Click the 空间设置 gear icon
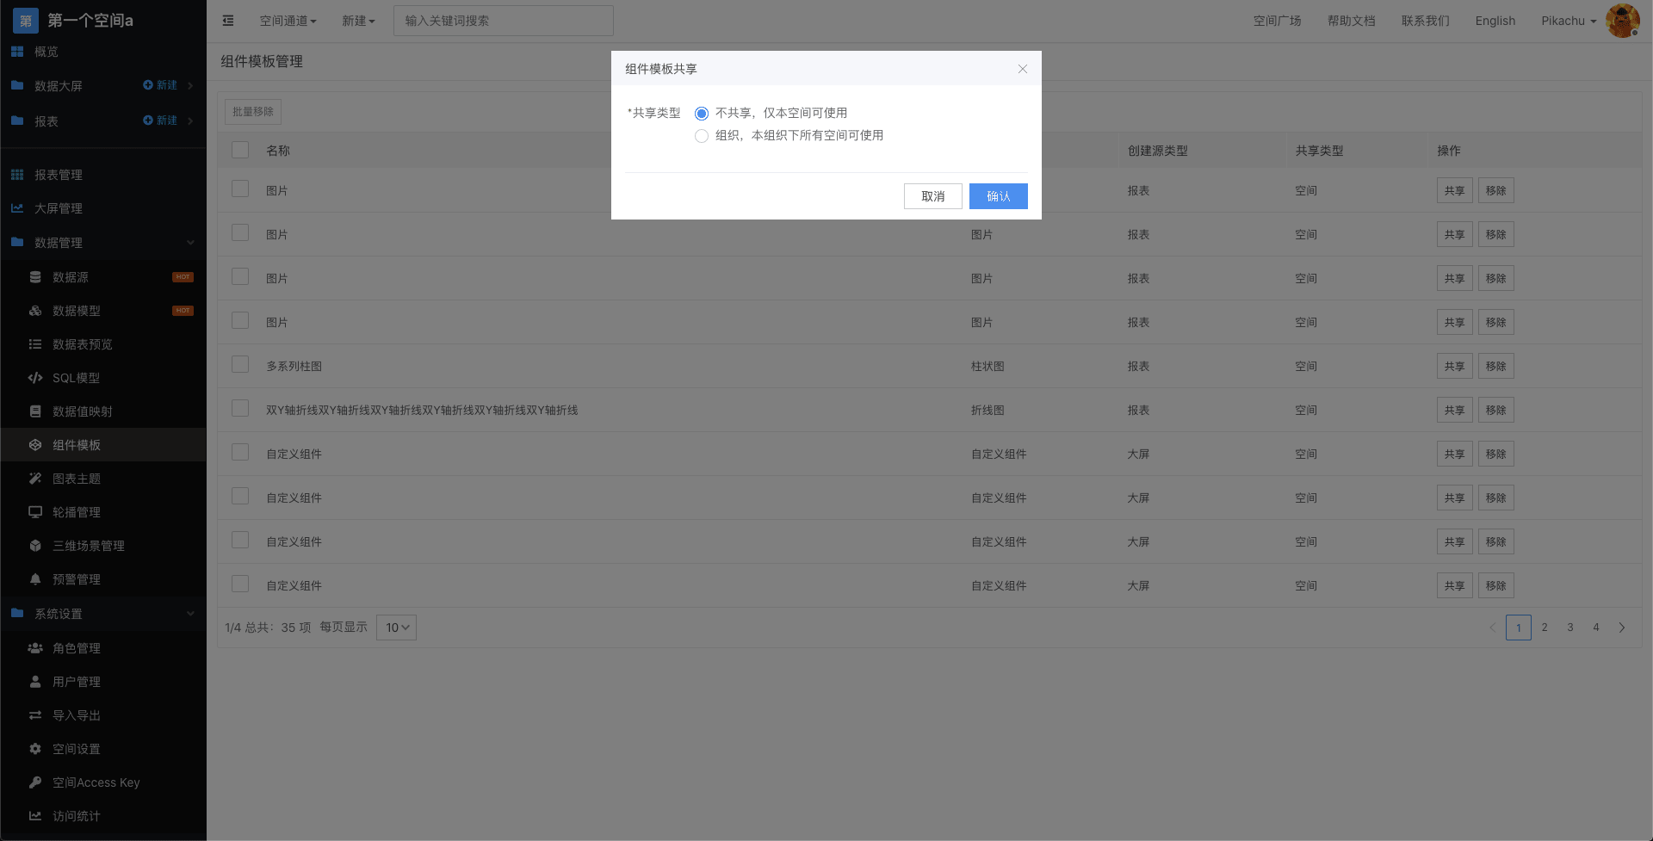Viewport: 1653px width, 841px height. pos(35,749)
